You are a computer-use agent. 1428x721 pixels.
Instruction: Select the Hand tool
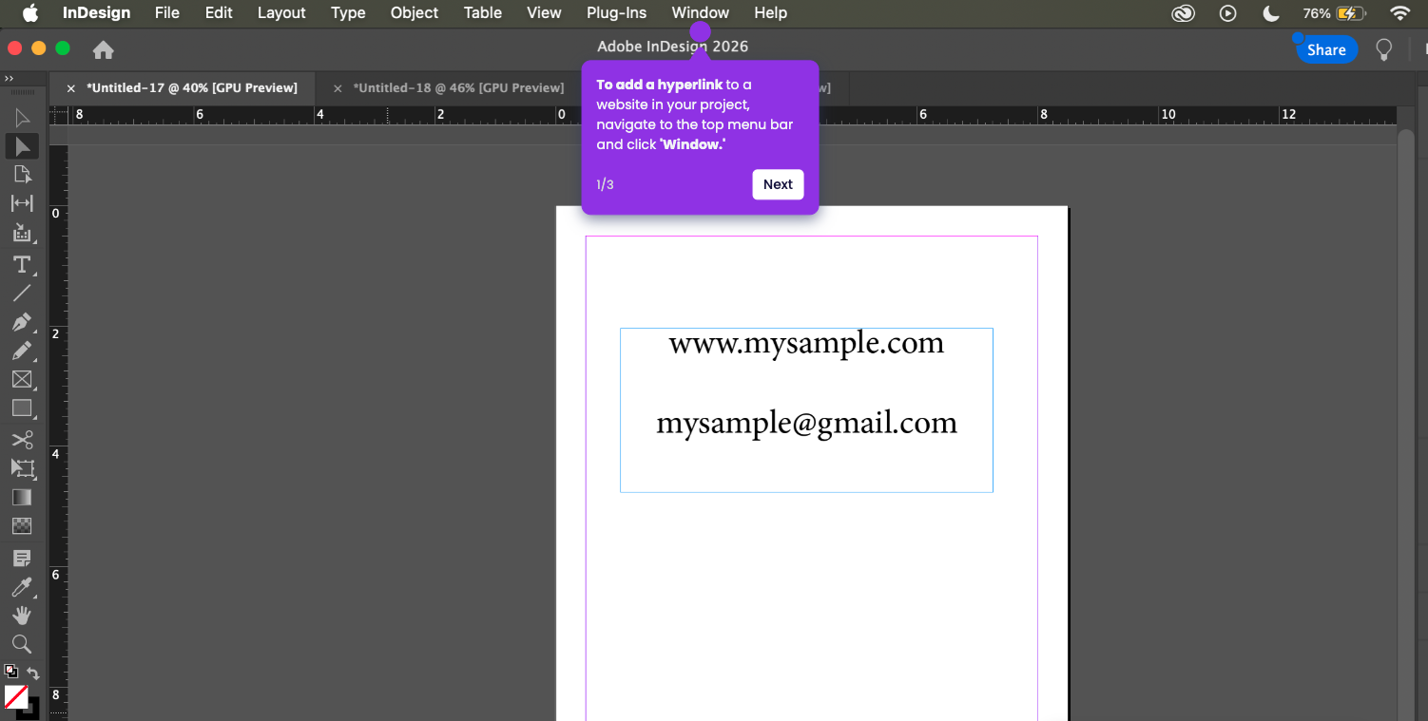[x=22, y=615]
